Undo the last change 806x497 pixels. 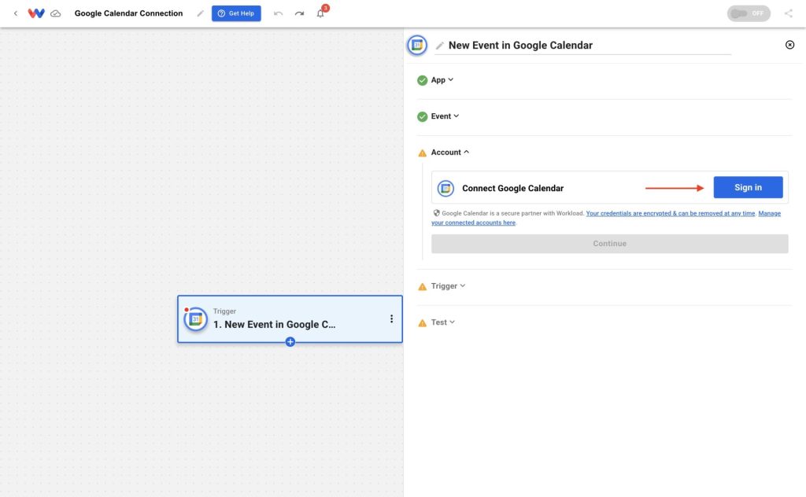(278, 13)
